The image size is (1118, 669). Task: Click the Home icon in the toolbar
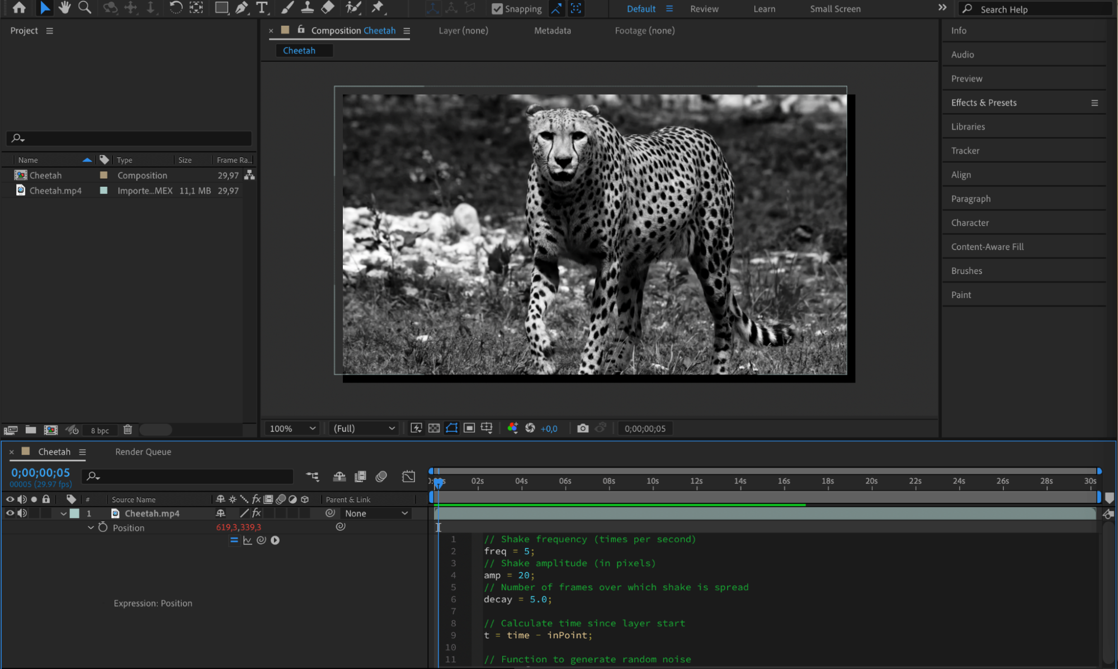(19, 8)
